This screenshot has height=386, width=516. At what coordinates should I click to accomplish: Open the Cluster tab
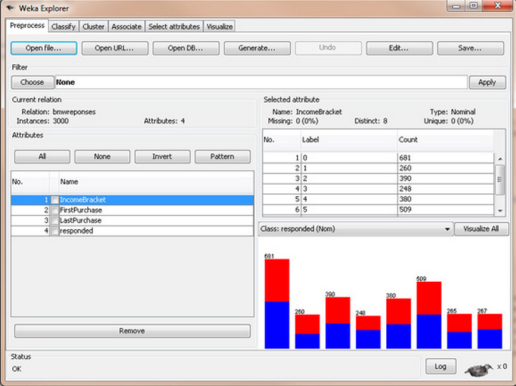pos(93,26)
